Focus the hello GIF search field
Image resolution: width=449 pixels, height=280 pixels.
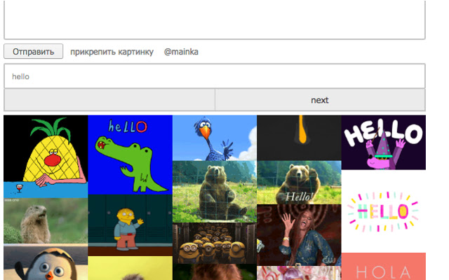click(x=215, y=76)
